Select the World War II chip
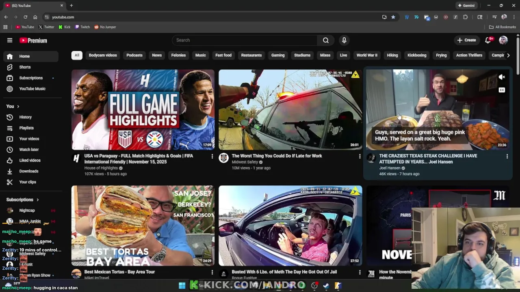Viewport: 520px width, 292px height. (367, 55)
